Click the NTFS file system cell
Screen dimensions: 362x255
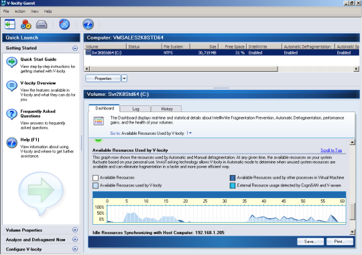(168, 53)
